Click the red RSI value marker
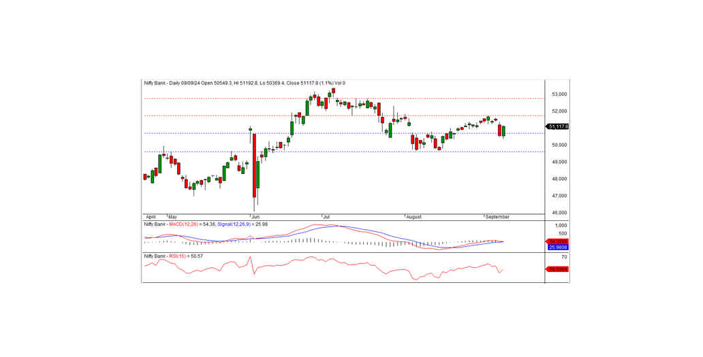 tap(558, 269)
